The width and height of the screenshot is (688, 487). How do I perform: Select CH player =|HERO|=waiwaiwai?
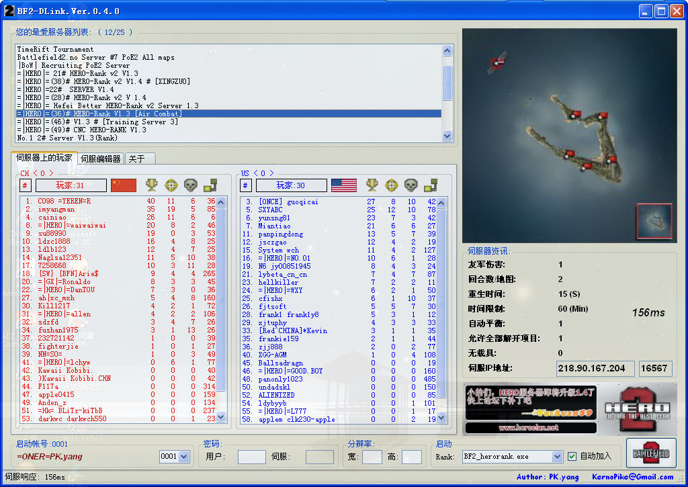(118, 226)
